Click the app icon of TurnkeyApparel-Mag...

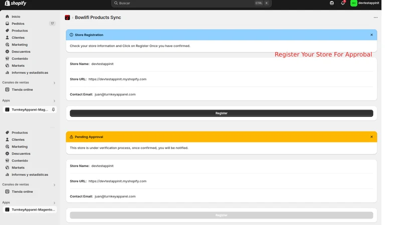(7, 109)
